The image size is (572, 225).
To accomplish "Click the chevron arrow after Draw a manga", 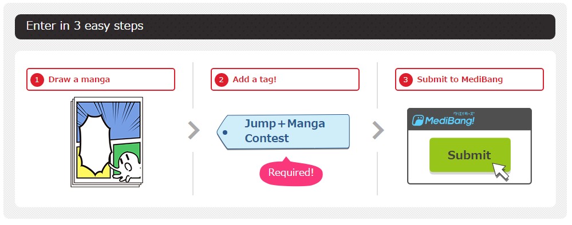I will coord(194,130).
